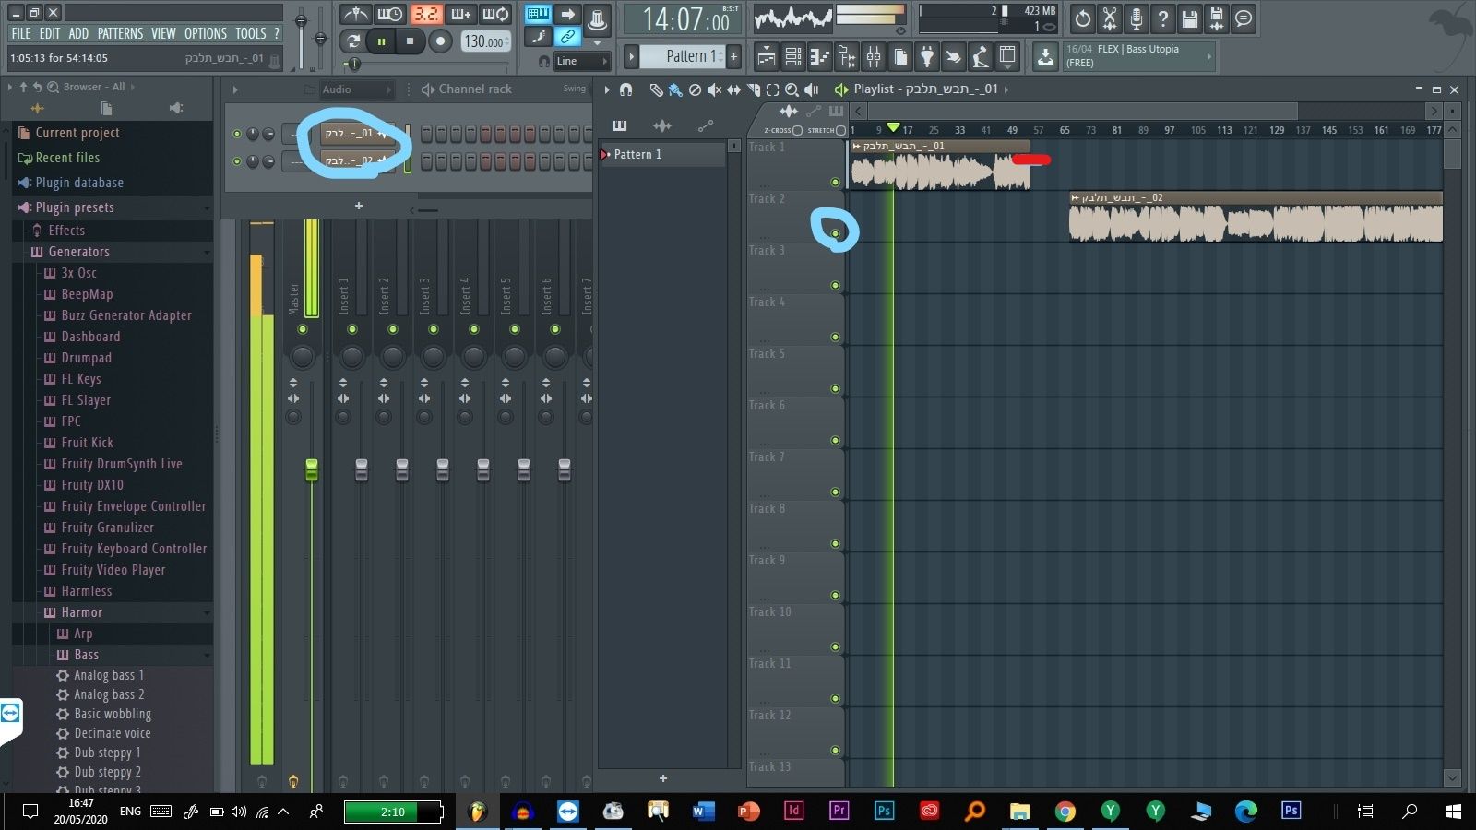Toggle the metronome button
Screen dimensions: 1476x830
(x=355, y=14)
